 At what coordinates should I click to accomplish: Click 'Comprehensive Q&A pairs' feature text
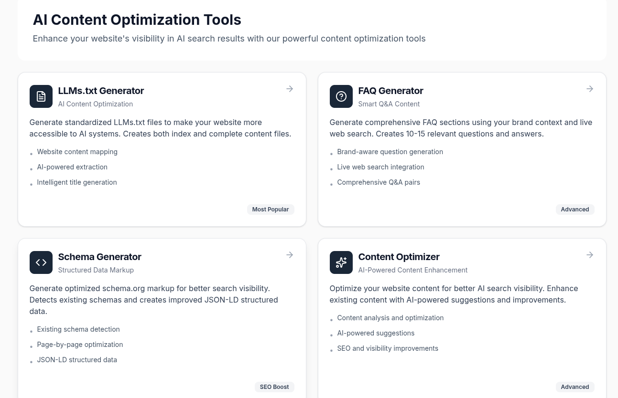pos(379,182)
